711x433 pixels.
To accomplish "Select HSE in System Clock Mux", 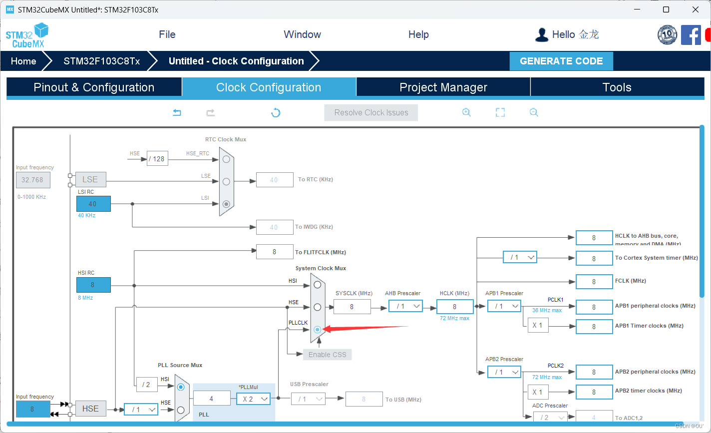I will click(x=317, y=307).
